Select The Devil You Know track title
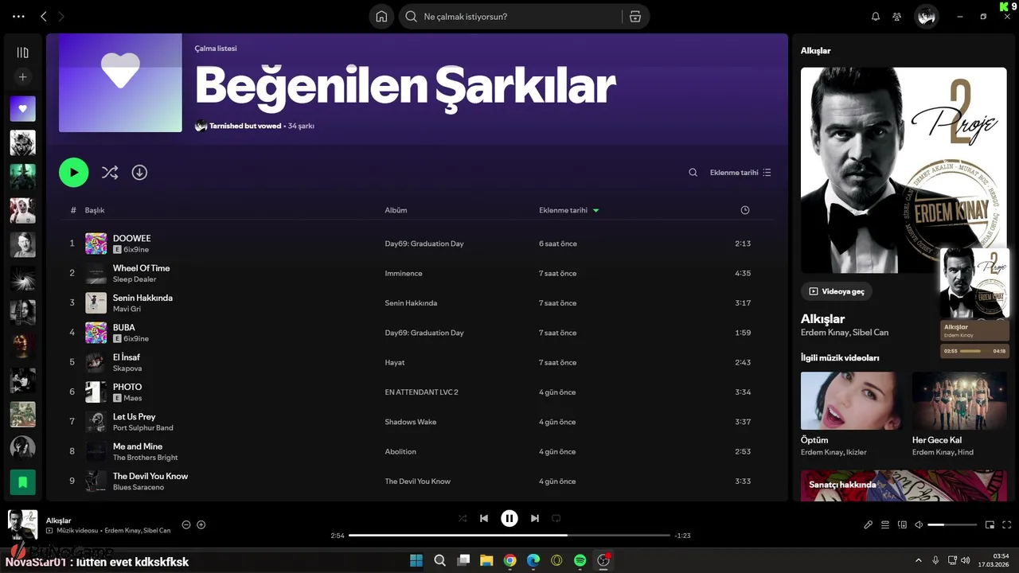The height and width of the screenshot is (573, 1019). (150, 476)
